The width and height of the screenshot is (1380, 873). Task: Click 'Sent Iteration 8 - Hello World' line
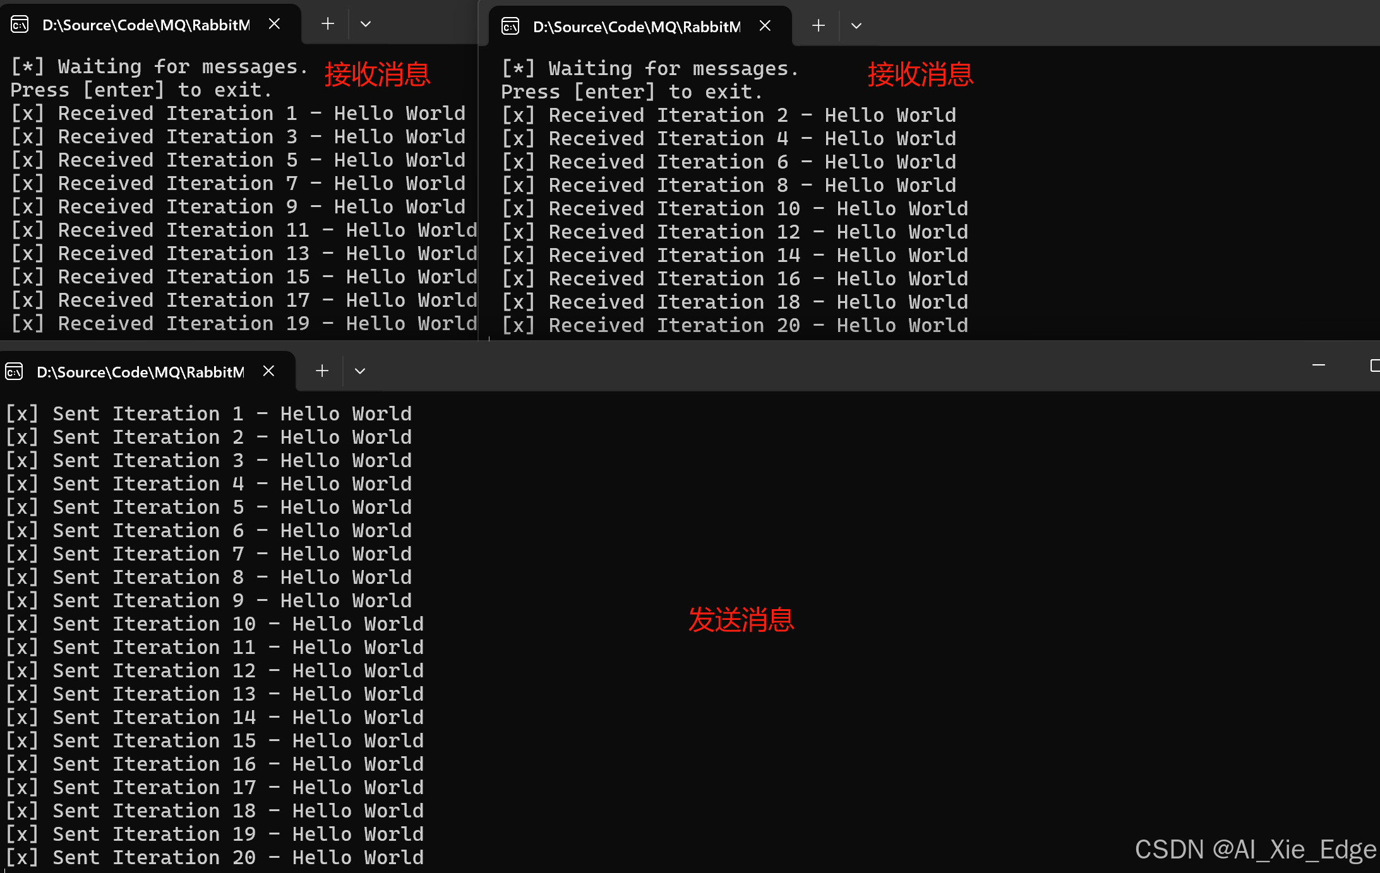(209, 578)
